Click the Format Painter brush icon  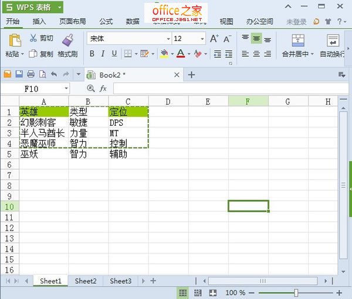coord(67,40)
